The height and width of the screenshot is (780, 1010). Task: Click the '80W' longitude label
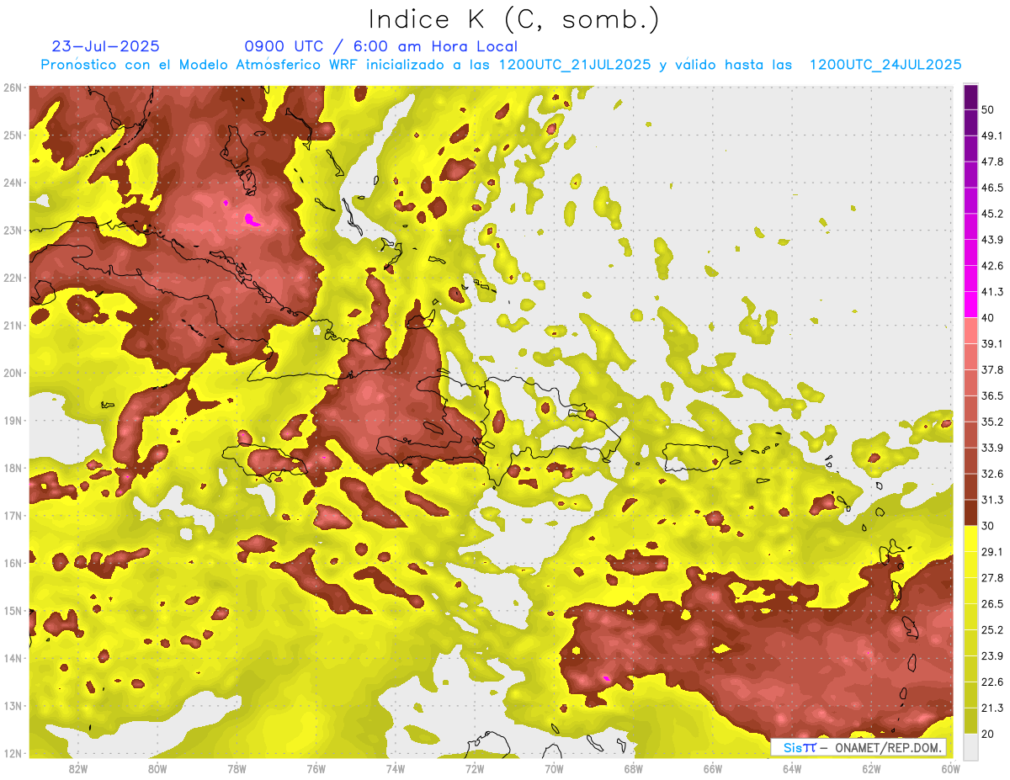pyautogui.click(x=157, y=768)
